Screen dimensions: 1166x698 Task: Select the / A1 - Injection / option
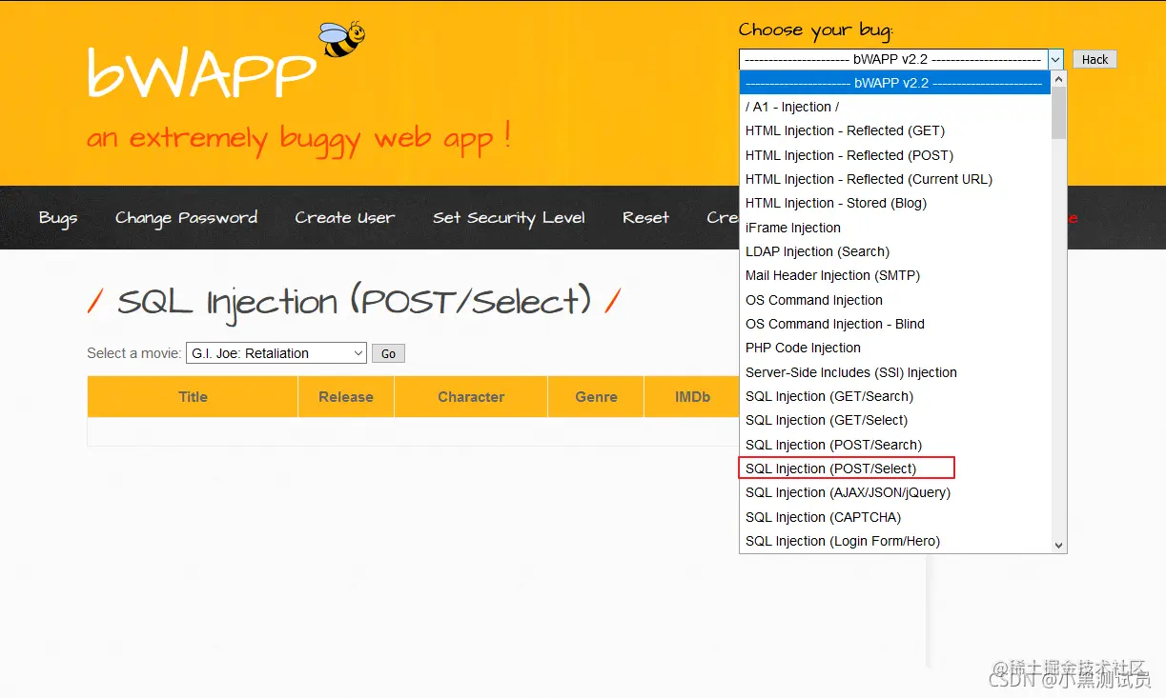point(895,107)
